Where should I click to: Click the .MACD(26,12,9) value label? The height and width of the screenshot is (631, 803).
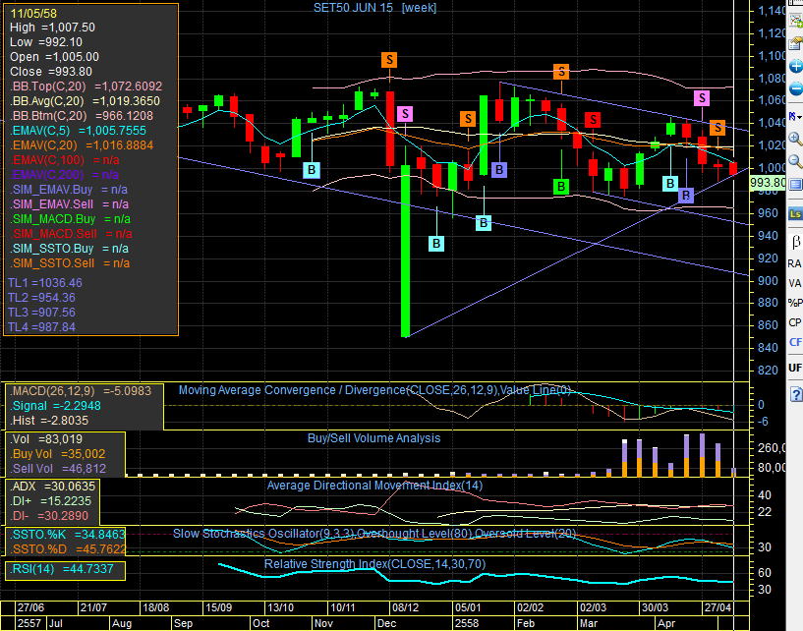pos(81,391)
